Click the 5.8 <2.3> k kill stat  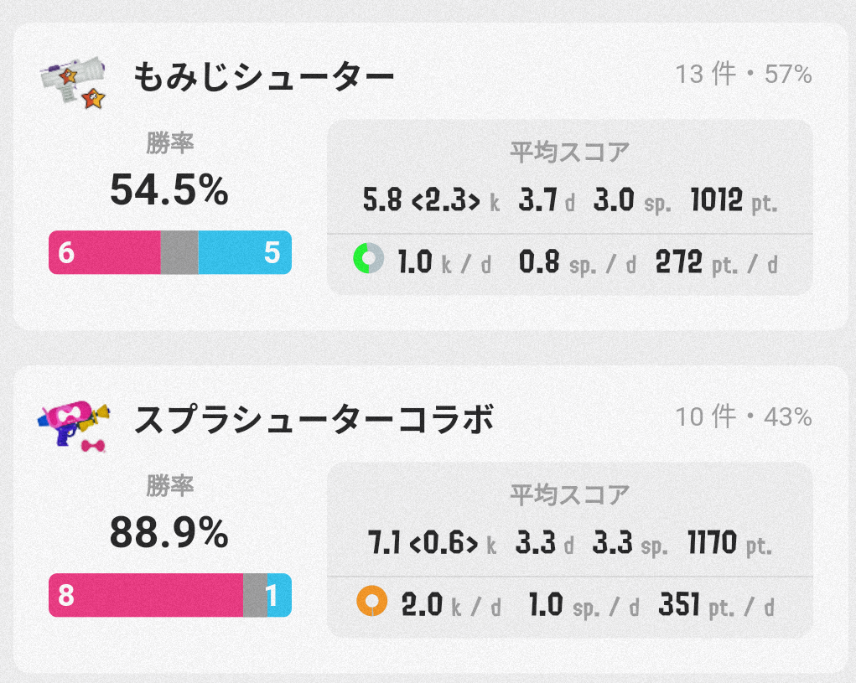(x=431, y=201)
